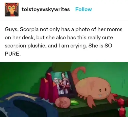Click the small green glowing object on the desk

(74, 103)
